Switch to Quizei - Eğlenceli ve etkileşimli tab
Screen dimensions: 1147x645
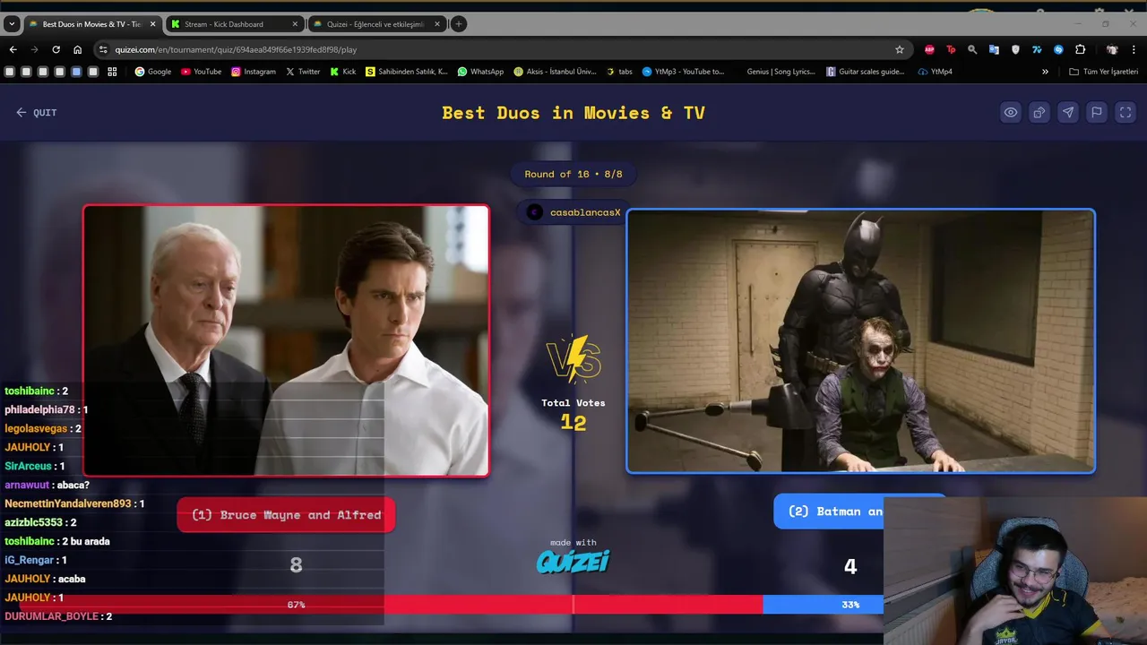[376, 24]
